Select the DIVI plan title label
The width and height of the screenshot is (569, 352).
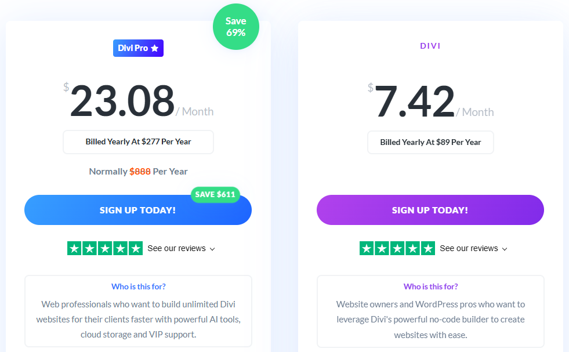pos(430,46)
